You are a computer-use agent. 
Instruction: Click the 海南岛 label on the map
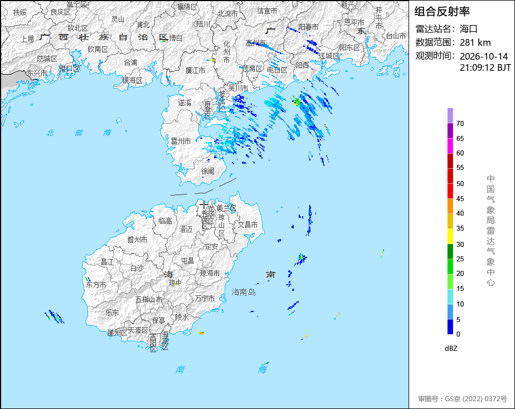(244, 292)
